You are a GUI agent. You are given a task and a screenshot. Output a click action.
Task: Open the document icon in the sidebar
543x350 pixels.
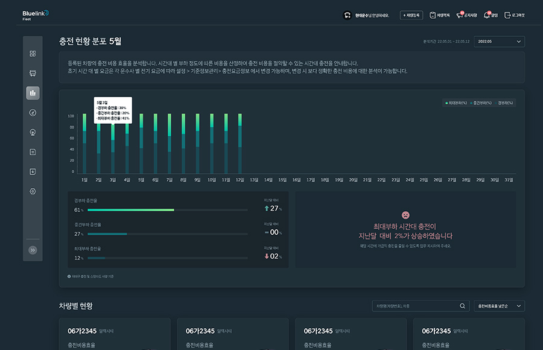click(33, 151)
